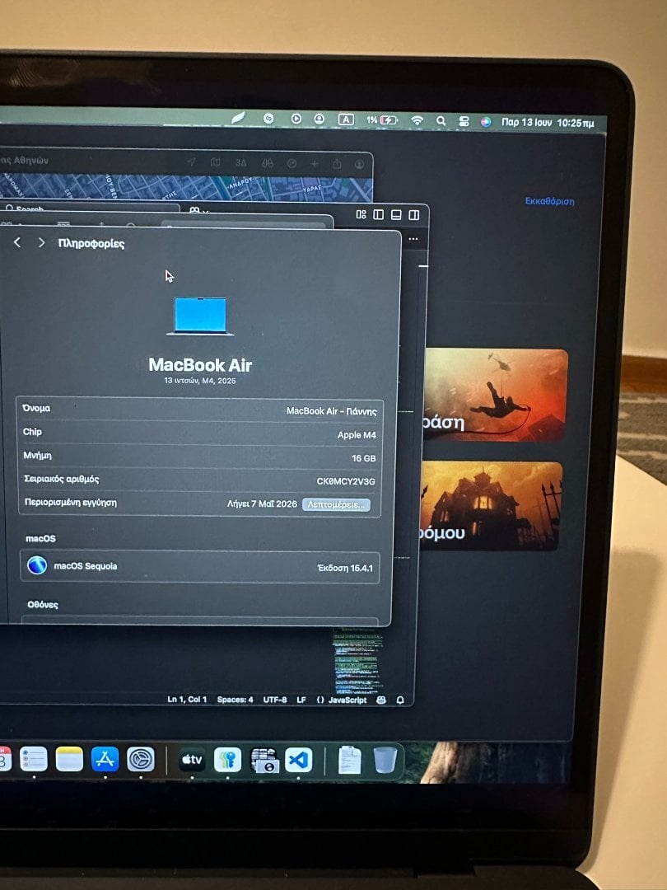Toggle VS Code secondary side bar
Screen dimensions: 667x890
[414, 214]
